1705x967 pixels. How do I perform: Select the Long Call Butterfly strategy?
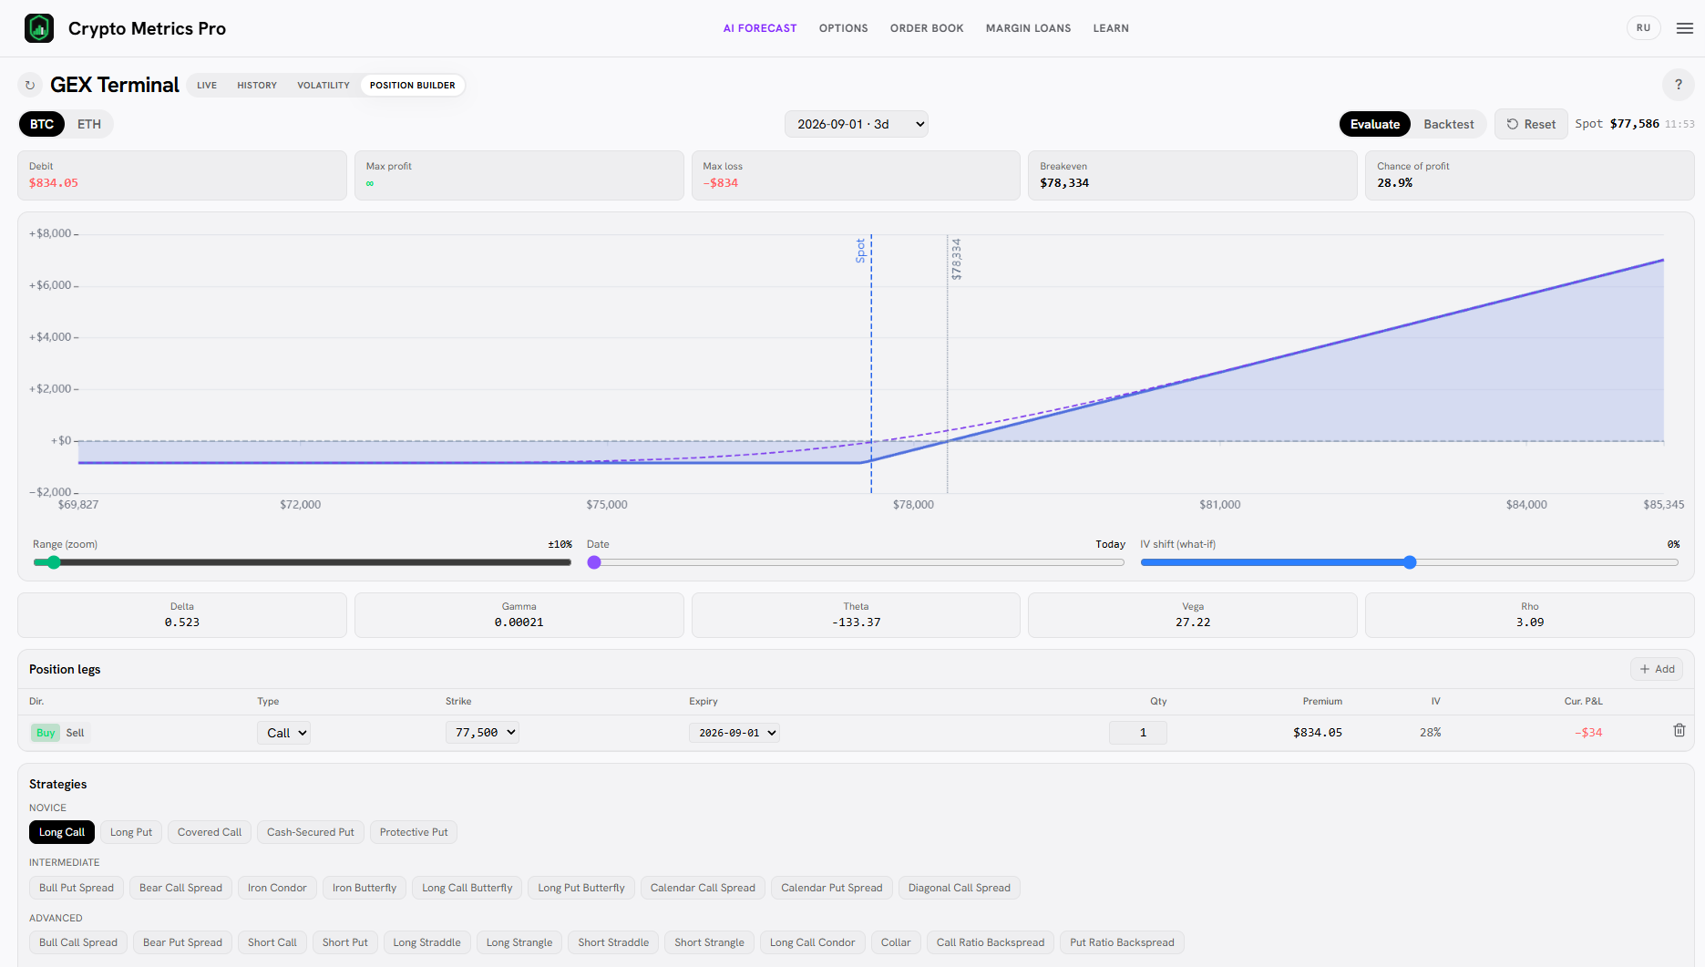click(467, 888)
